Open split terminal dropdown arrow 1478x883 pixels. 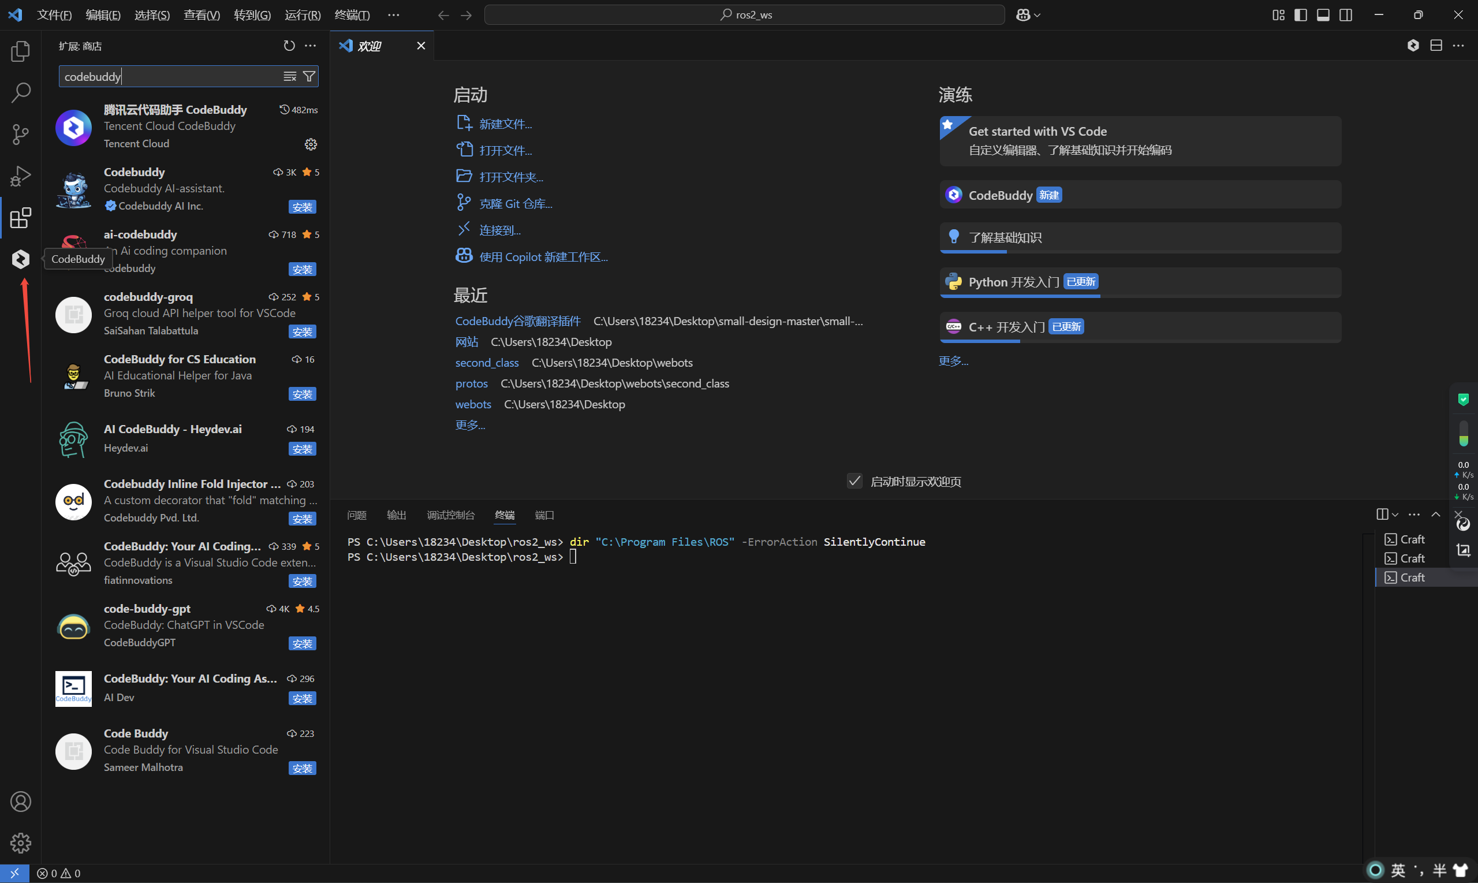1395,515
